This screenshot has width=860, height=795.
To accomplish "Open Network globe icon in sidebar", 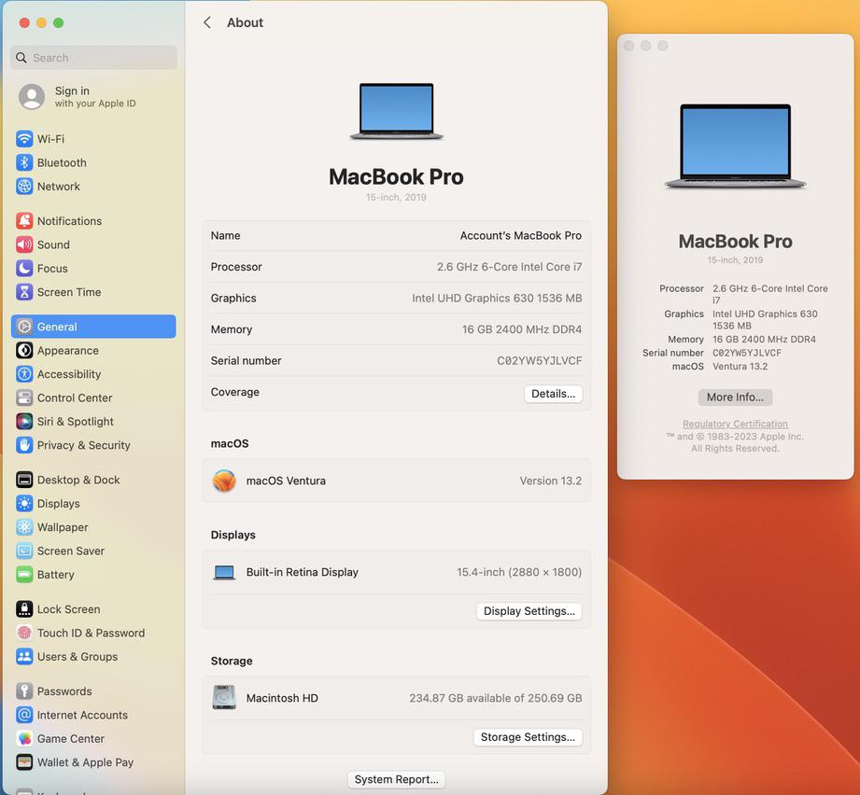I will 24,187.
